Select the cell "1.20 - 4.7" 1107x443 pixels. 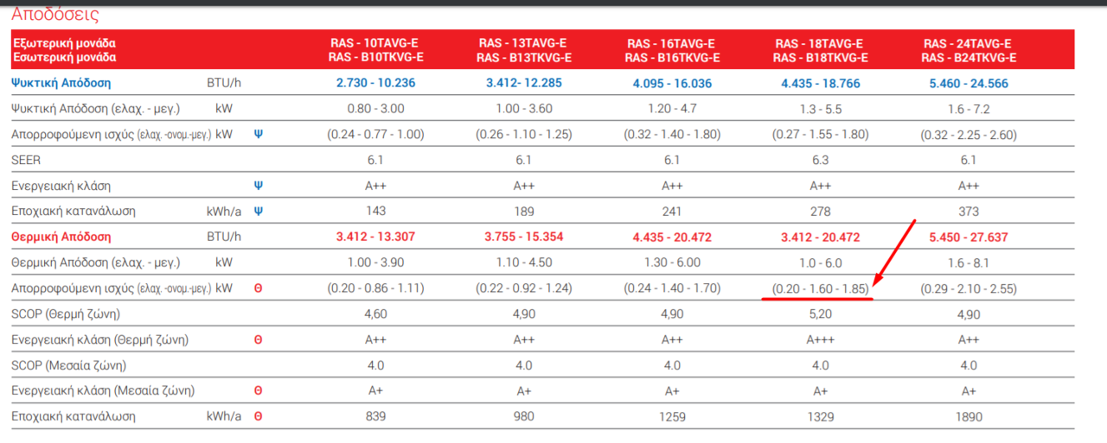coord(672,109)
